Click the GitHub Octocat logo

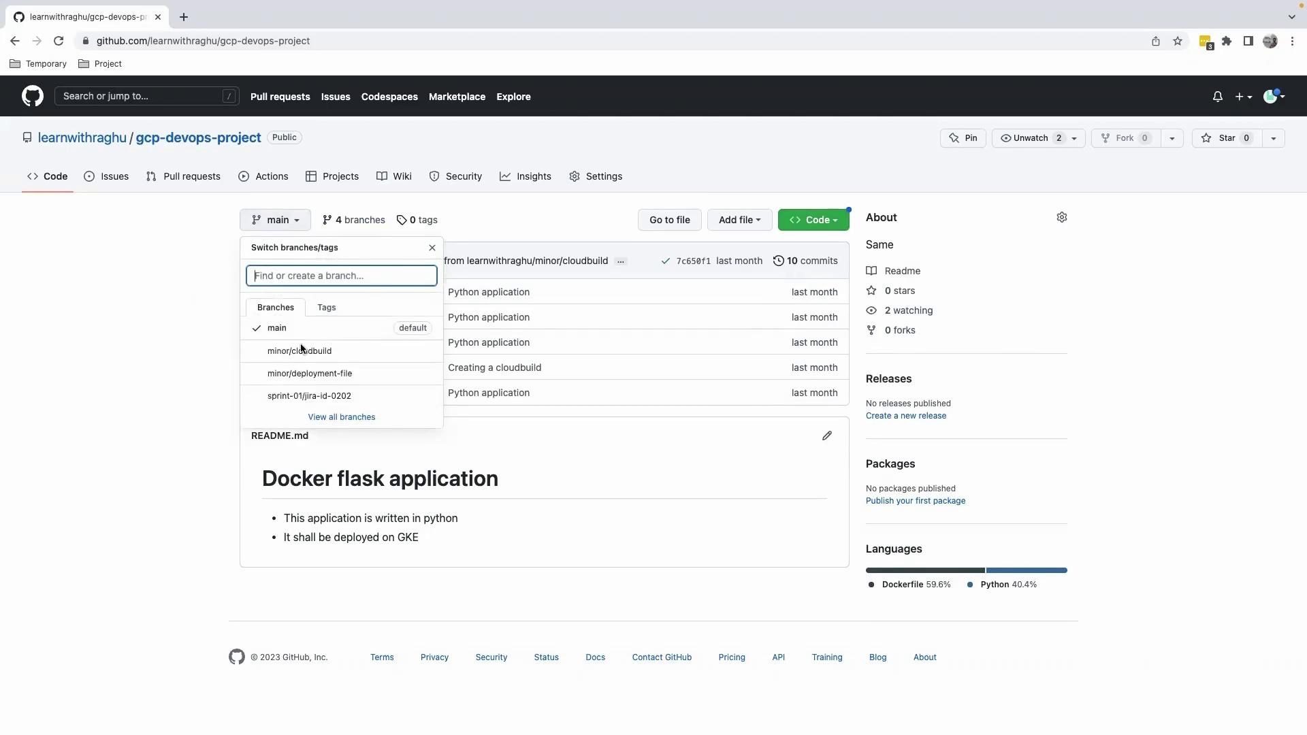pos(32,96)
